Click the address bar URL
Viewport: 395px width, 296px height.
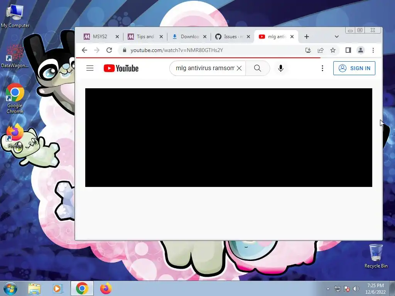tap(177, 50)
